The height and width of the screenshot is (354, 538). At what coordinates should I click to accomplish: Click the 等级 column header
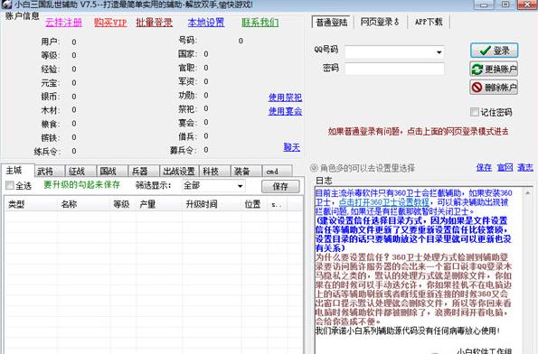[x=124, y=205]
